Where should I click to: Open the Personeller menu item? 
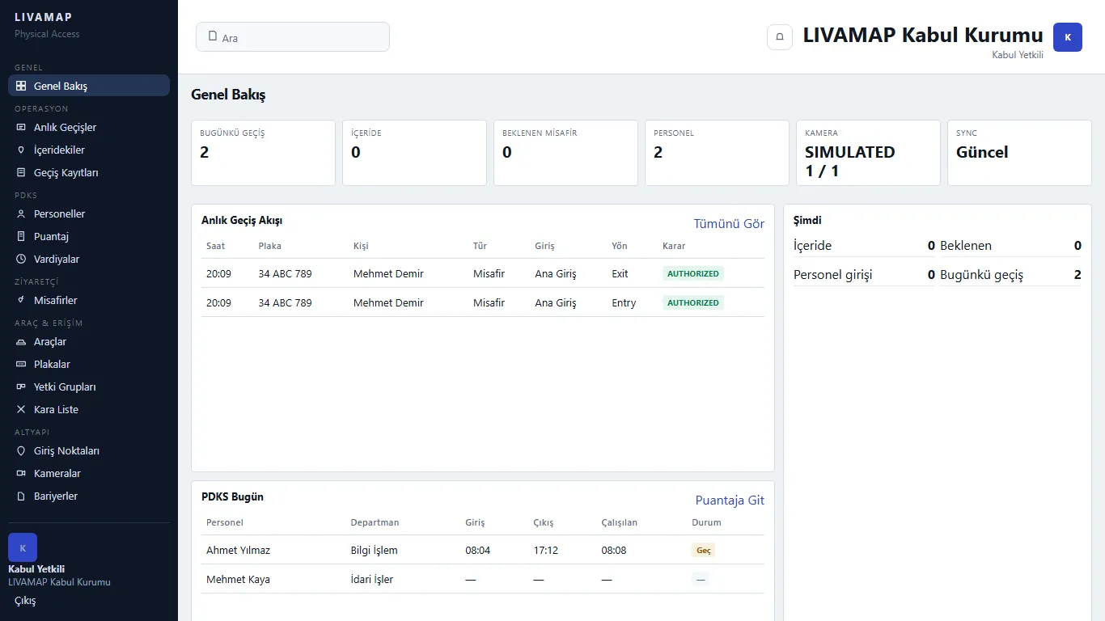pos(89,213)
